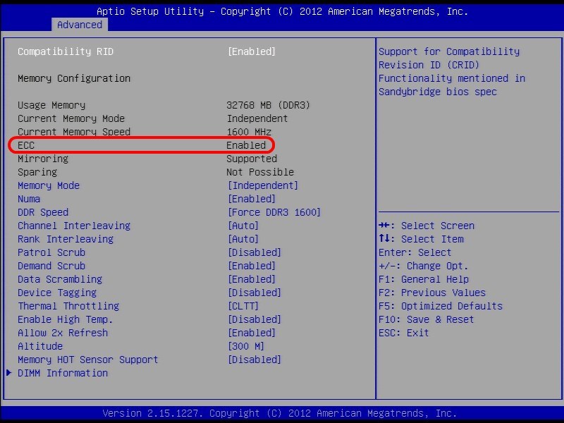Change Channel Interleaving Auto value

(x=243, y=226)
